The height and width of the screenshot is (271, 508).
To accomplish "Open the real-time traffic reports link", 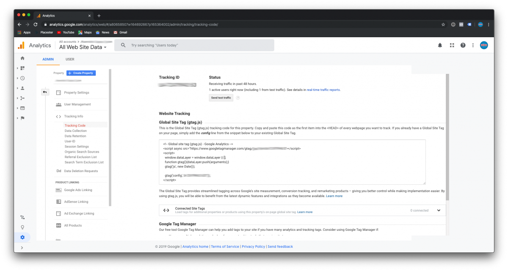I will [323, 90].
